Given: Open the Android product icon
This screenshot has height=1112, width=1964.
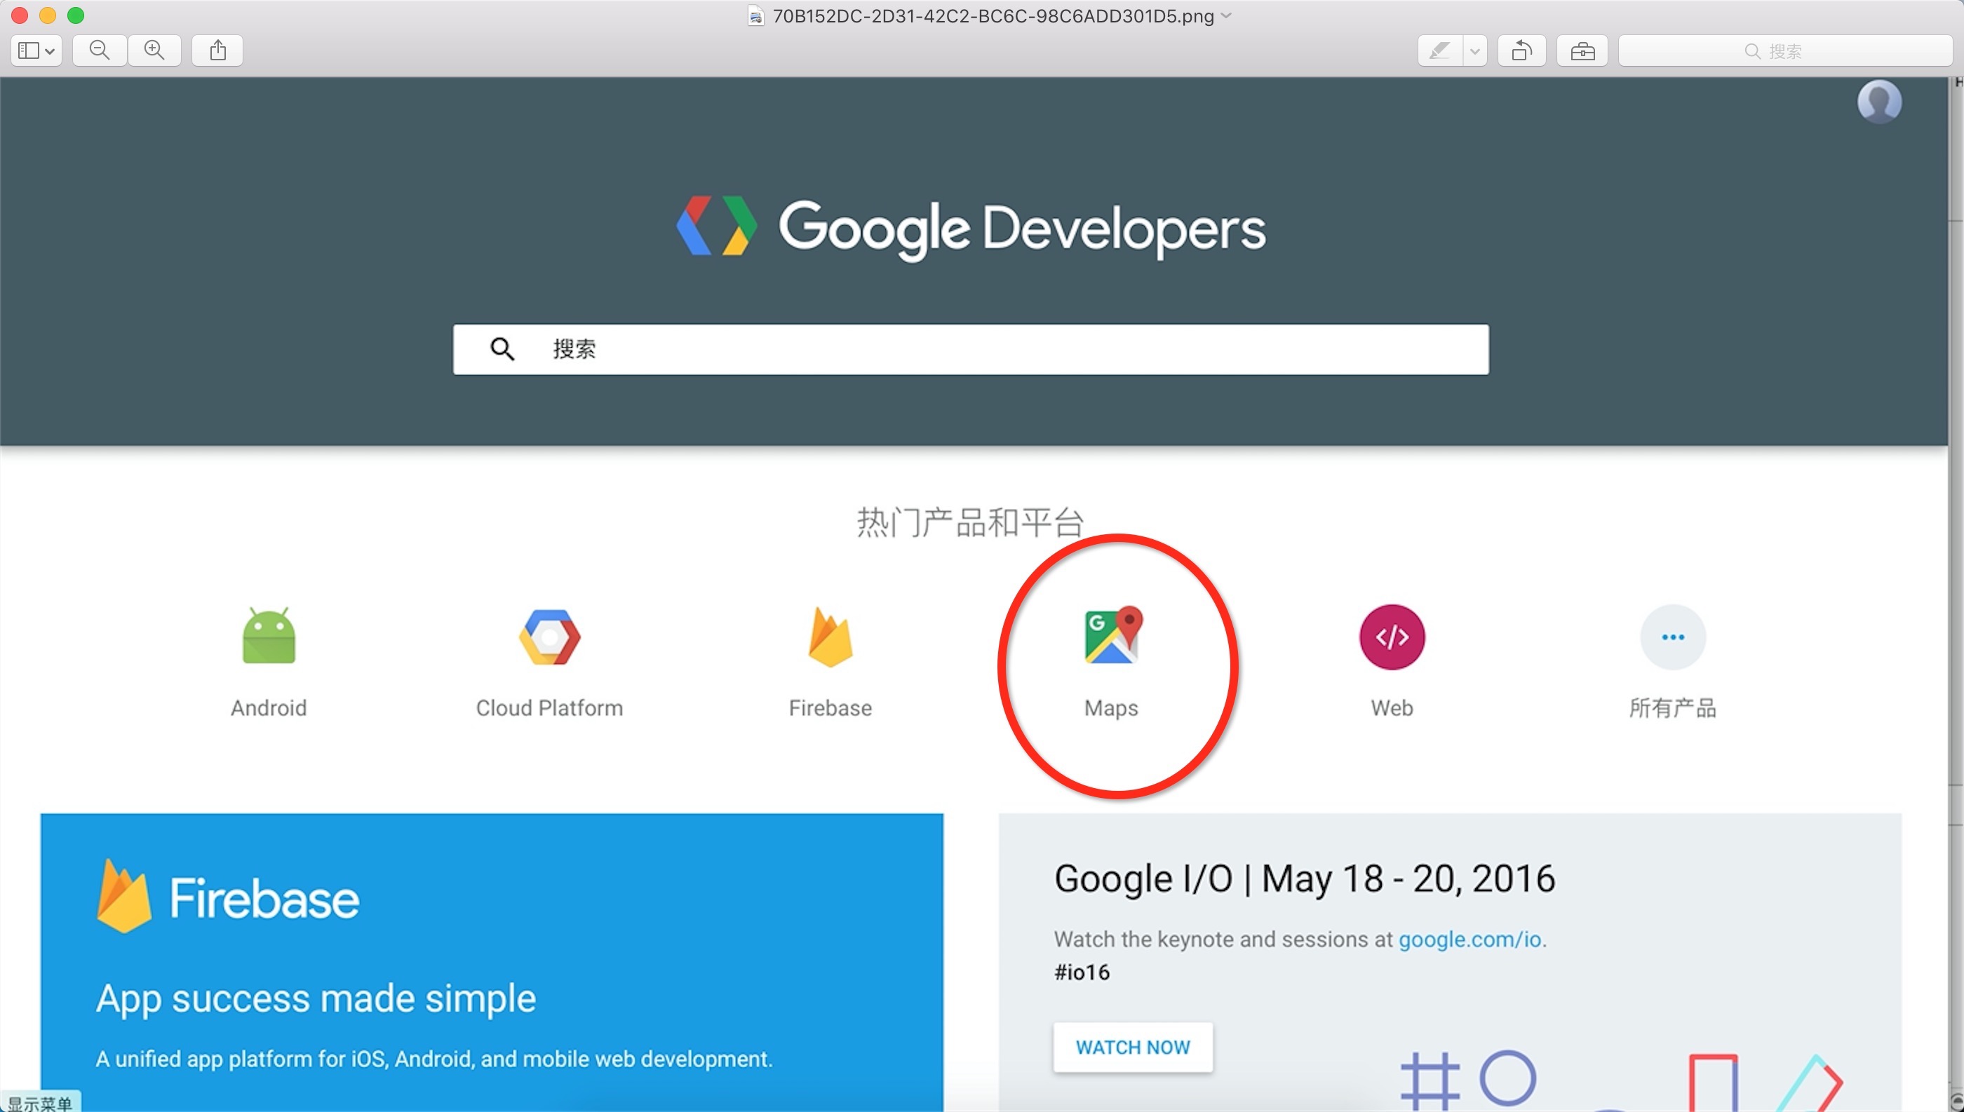Looking at the screenshot, I should [x=269, y=636].
